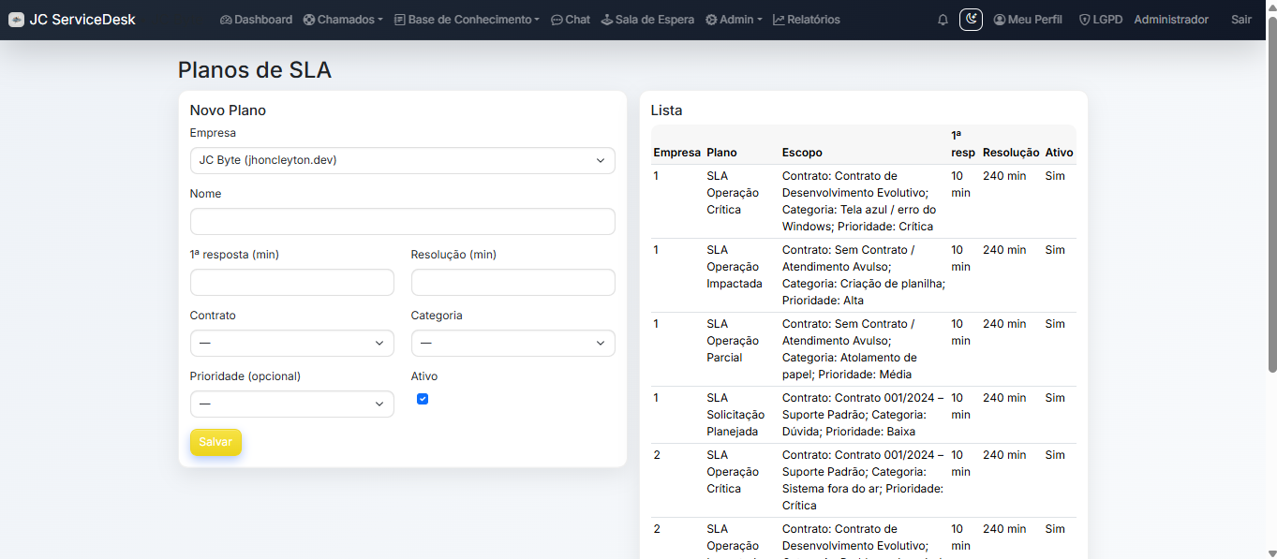Click the Meu Perfil user icon
Viewport: 1277px width, 559px height.
[x=999, y=20]
